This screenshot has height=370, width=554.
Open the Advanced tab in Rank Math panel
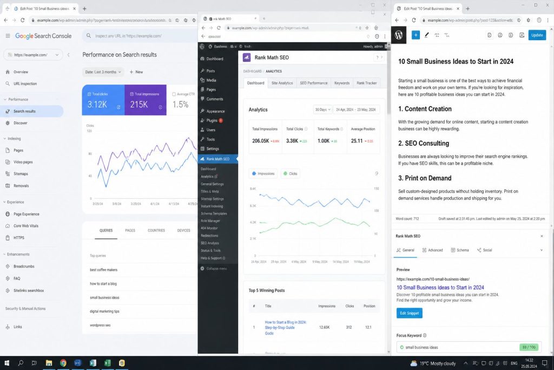[x=432, y=250]
